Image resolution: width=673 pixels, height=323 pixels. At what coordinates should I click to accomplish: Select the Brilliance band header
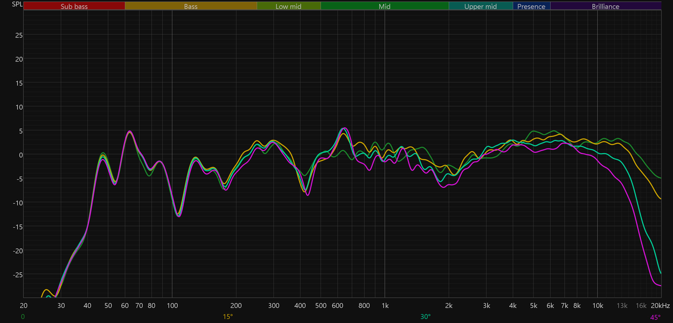pos(606,6)
